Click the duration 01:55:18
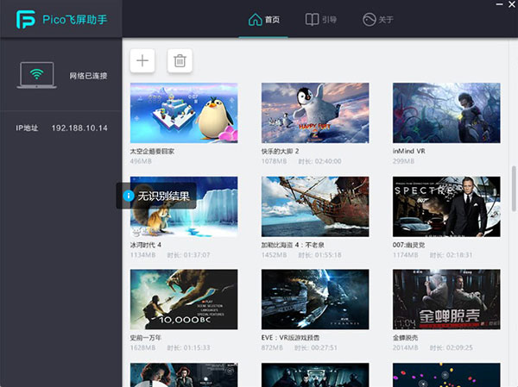518x387 pixels. (328, 255)
